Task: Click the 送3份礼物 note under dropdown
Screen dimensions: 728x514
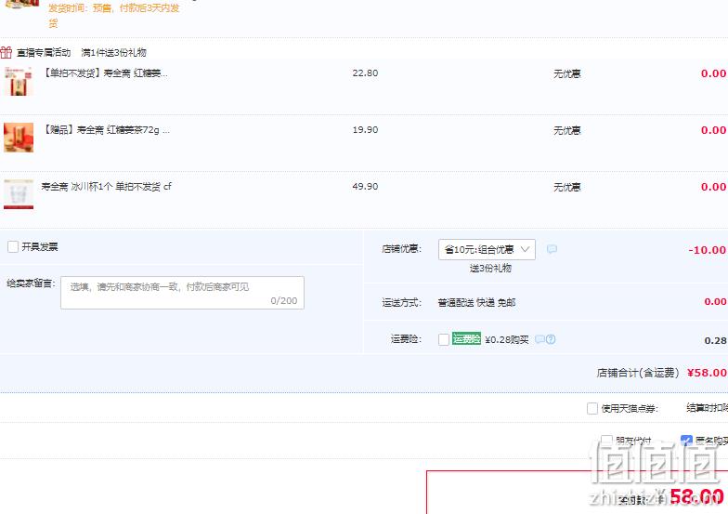Action: tap(490, 268)
